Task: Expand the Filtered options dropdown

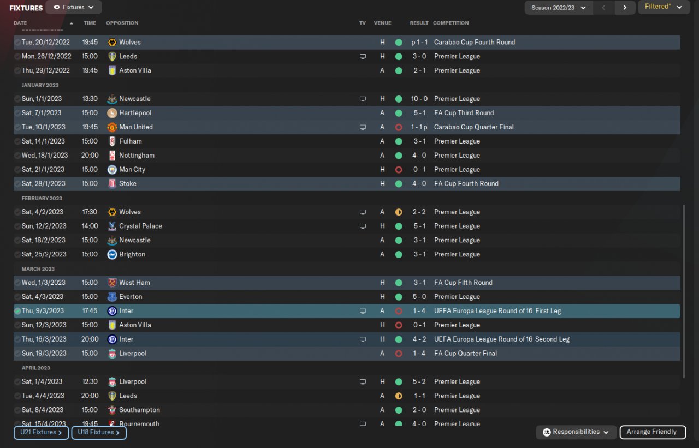Action: click(664, 7)
